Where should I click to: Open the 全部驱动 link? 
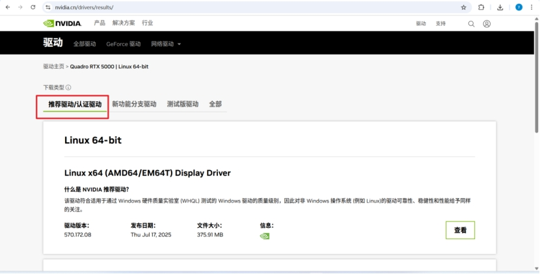pos(85,44)
